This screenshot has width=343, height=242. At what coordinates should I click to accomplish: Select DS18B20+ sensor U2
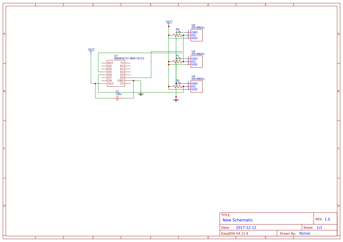click(x=197, y=35)
